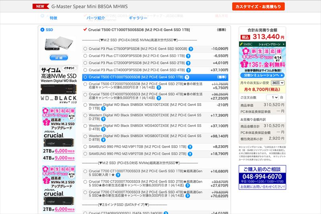The image size is (321, 214).
Task: Click the SMBC shopping loan arrow
Action: pos(284,44)
